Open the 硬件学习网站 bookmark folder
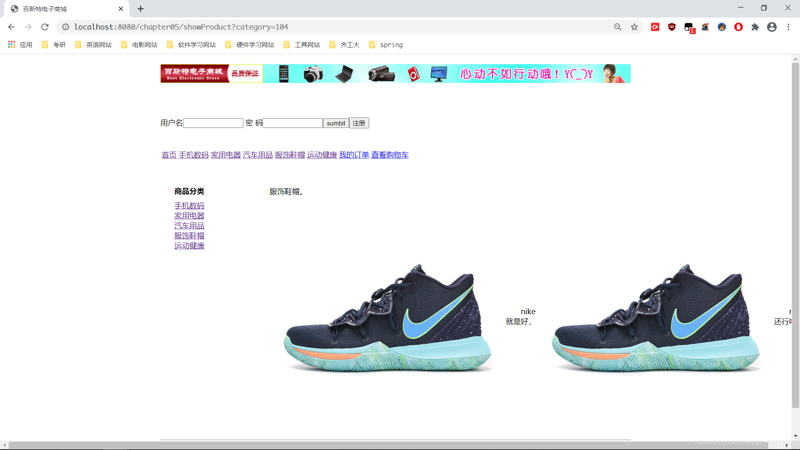800x450 pixels. [250, 45]
